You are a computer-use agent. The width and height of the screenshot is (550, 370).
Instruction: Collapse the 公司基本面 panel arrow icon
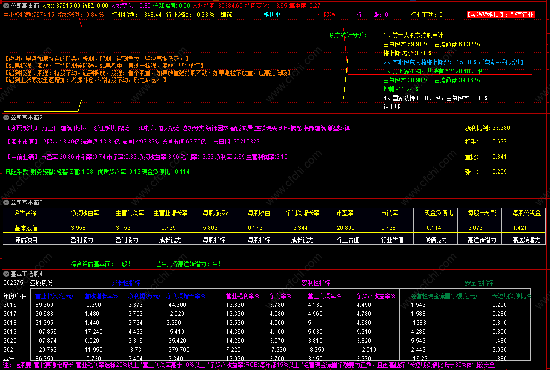tap(6, 6)
